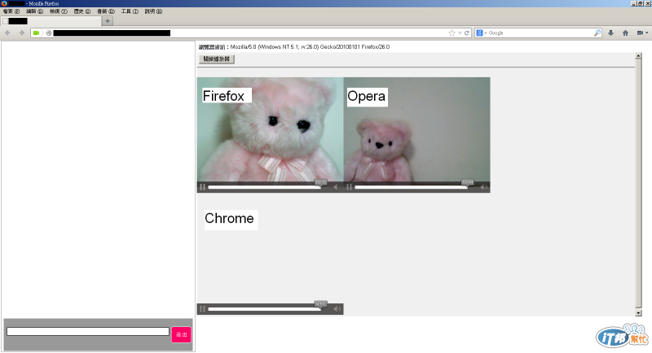Click the Firefox video progress bar

264,187
